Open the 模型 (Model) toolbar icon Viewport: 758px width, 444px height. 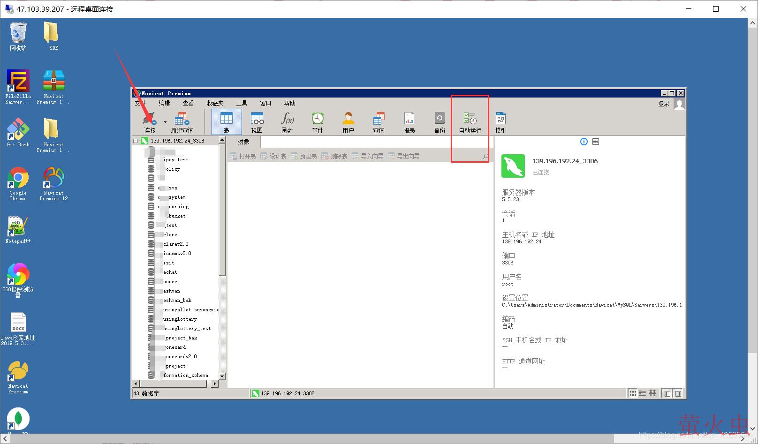500,122
